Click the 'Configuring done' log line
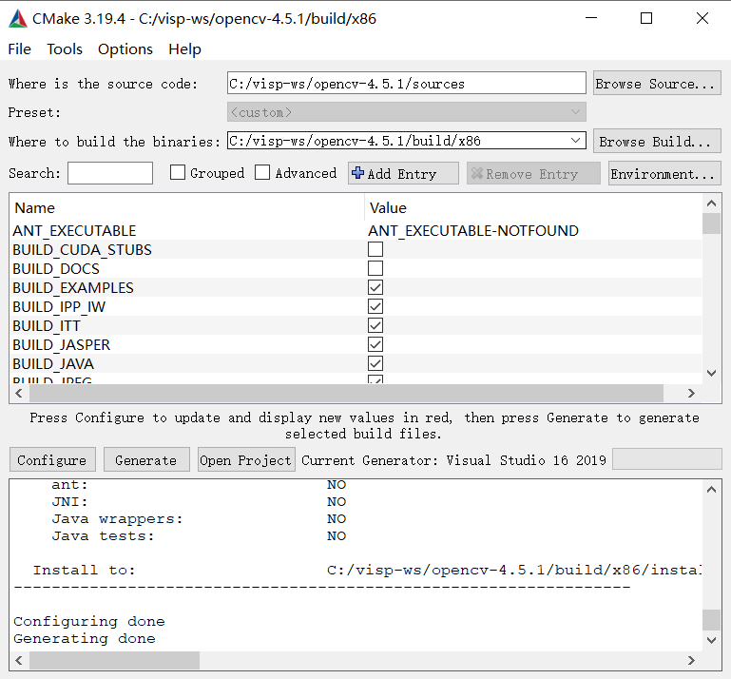 point(89,621)
